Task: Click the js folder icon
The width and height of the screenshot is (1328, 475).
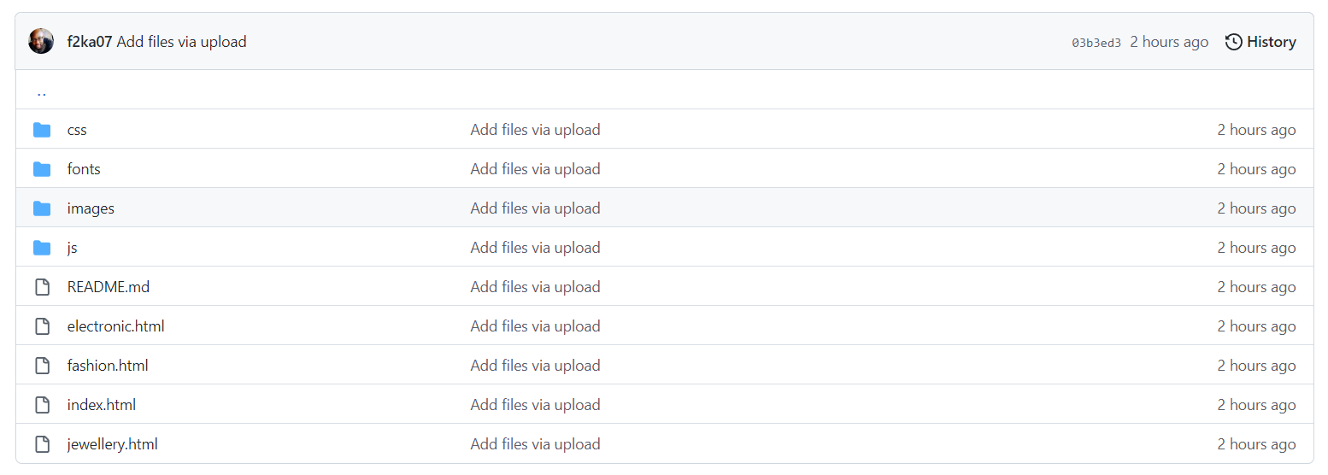Action: pyautogui.click(x=42, y=248)
